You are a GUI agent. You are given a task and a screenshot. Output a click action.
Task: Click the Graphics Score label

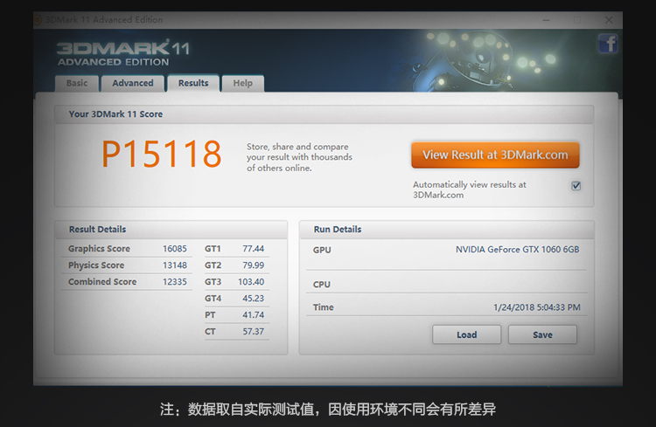[x=99, y=249]
